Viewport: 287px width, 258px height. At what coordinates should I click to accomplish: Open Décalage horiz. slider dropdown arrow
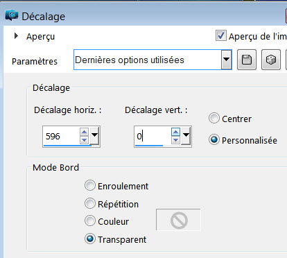coord(95,135)
